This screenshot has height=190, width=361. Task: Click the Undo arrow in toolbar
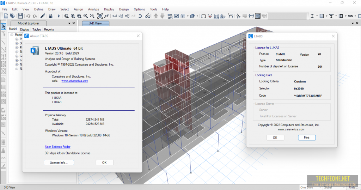[x=28, y=16]
